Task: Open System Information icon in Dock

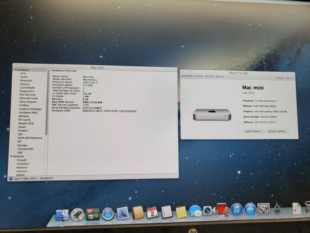Action: click(x=277, y=208)
